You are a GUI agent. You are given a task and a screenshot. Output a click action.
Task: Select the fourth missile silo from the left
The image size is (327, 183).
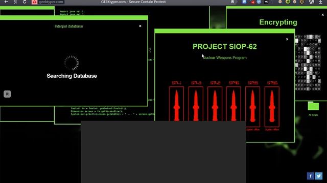tap(233, 104)
